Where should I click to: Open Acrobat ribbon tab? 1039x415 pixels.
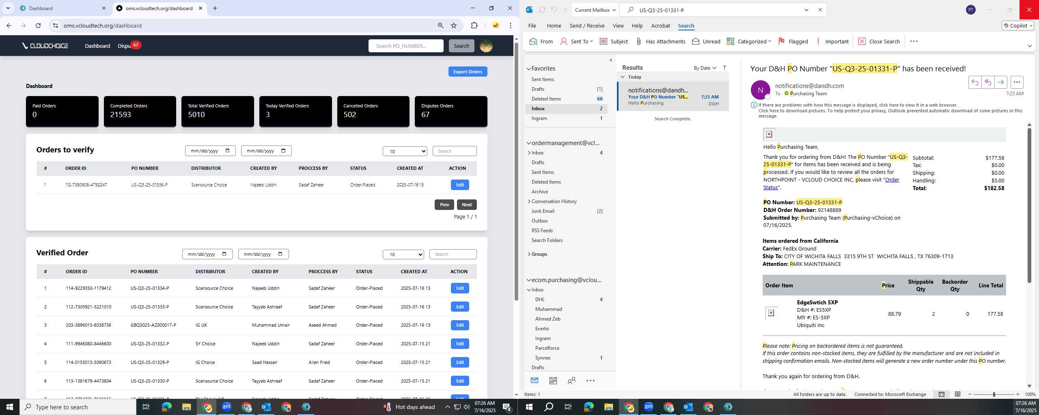660,26
